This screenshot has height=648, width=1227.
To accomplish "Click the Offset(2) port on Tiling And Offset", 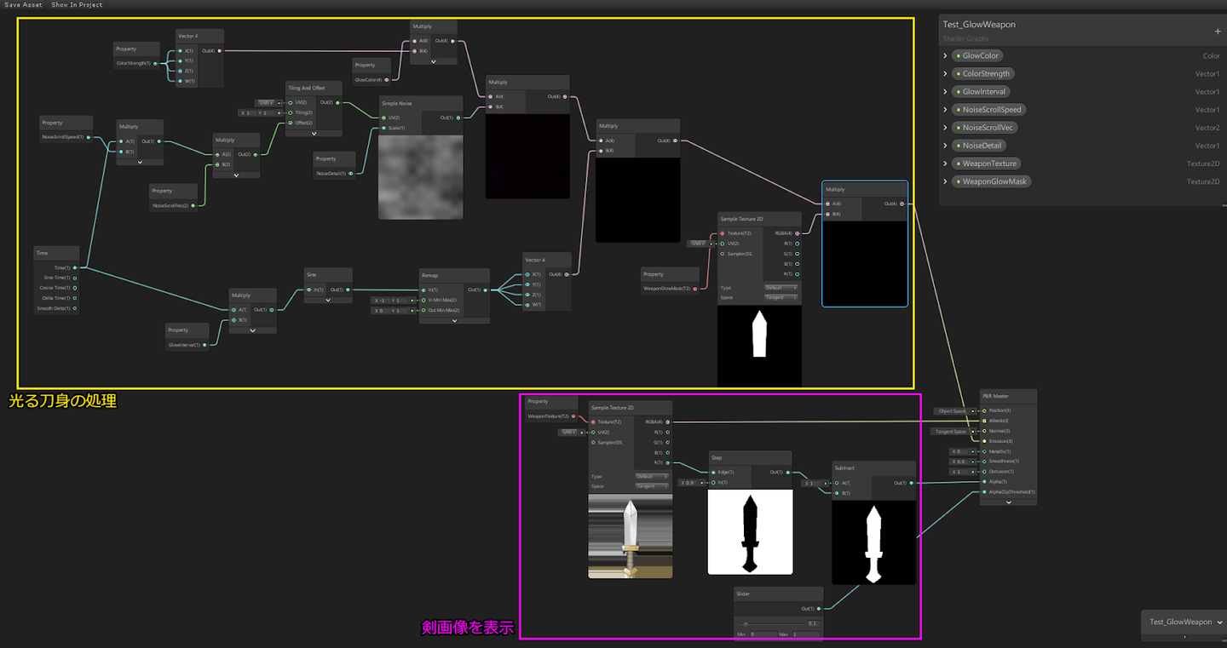I will point(291,123).
